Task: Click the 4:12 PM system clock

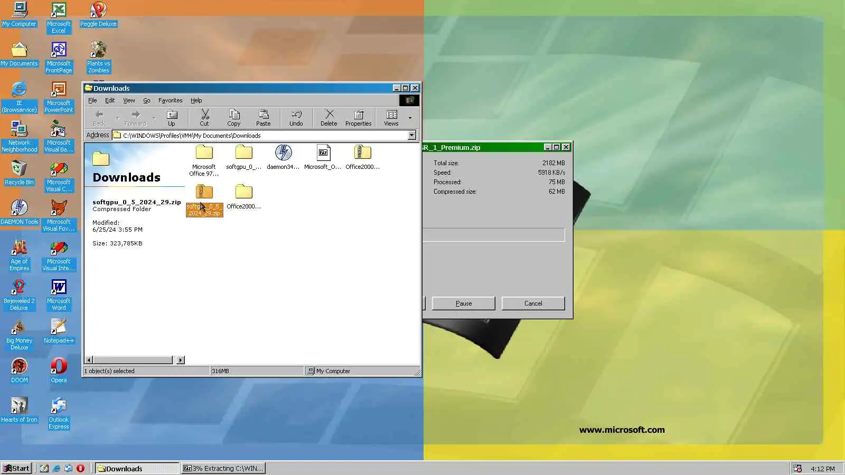Action: point(823,469)
